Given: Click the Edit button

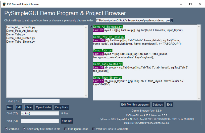Looking at the screenshot, I should [x=19, y=107].
